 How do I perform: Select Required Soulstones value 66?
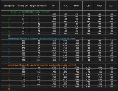point(39,51)
